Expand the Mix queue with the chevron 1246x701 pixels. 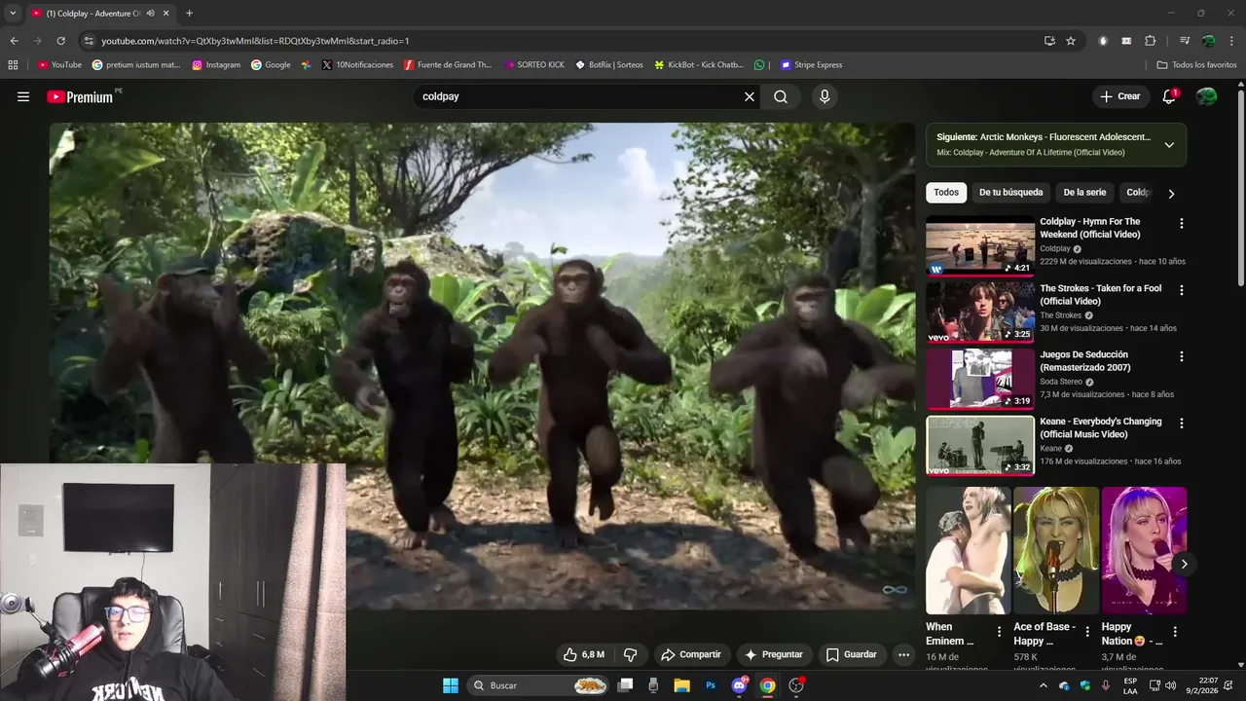(x=1169, y=145)
